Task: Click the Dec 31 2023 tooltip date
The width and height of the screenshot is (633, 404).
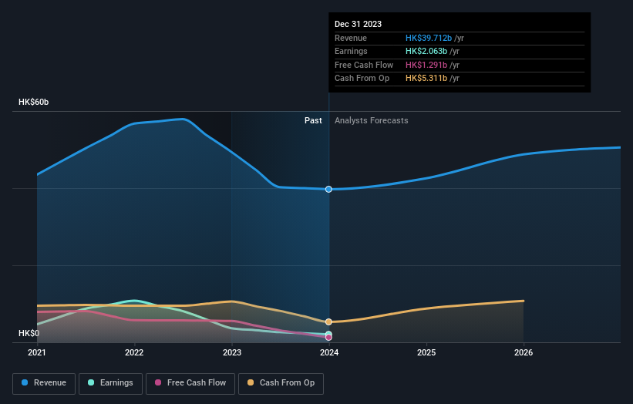Action: (x=358, y=24)
